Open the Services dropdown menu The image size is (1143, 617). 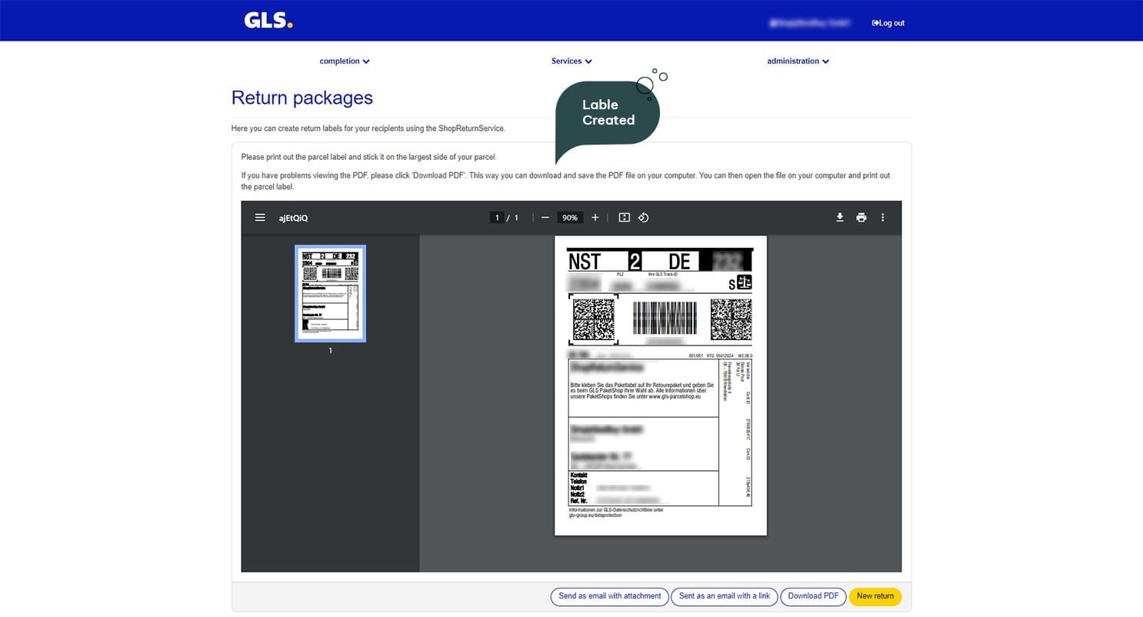571,61
